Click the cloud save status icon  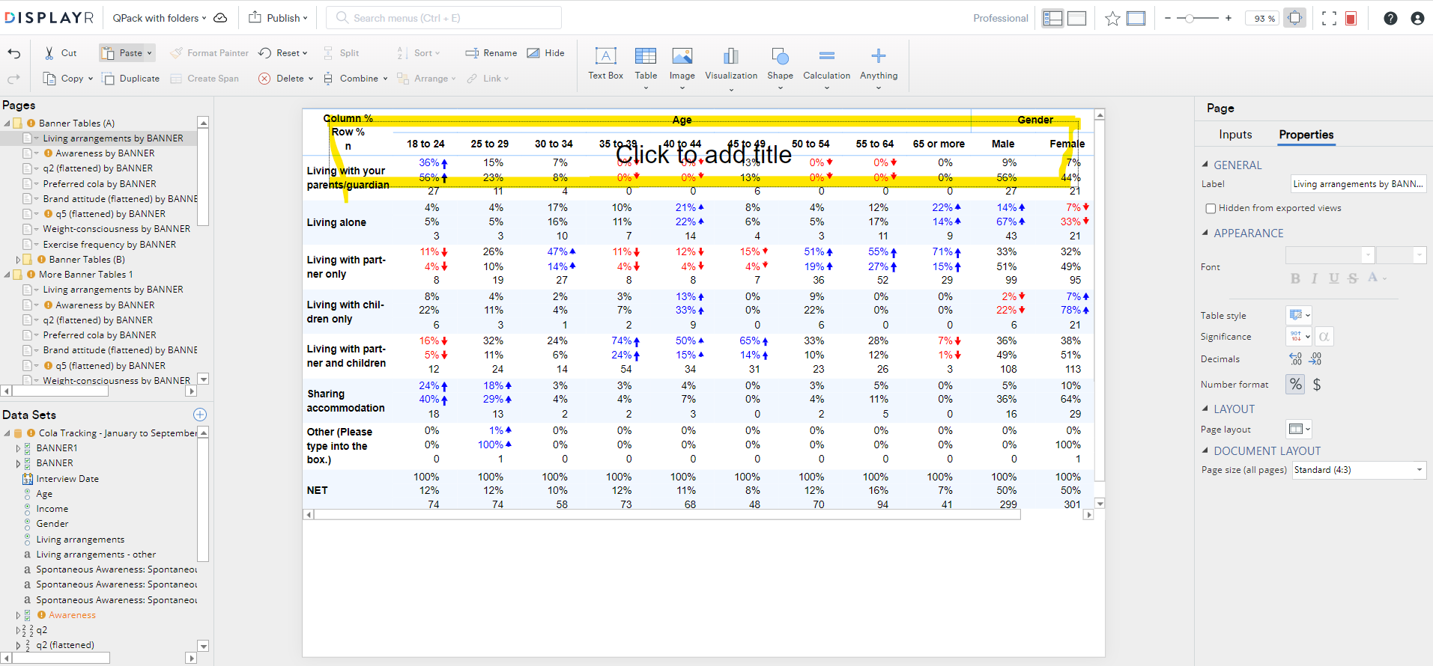[x=220, y=18]
